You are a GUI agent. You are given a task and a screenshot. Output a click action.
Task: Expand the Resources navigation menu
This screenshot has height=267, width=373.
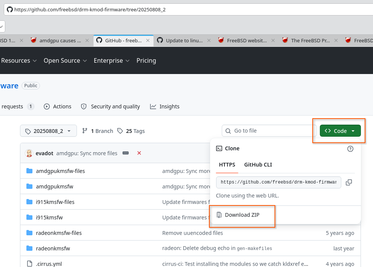pyautogui.click(x=19, y=60)
